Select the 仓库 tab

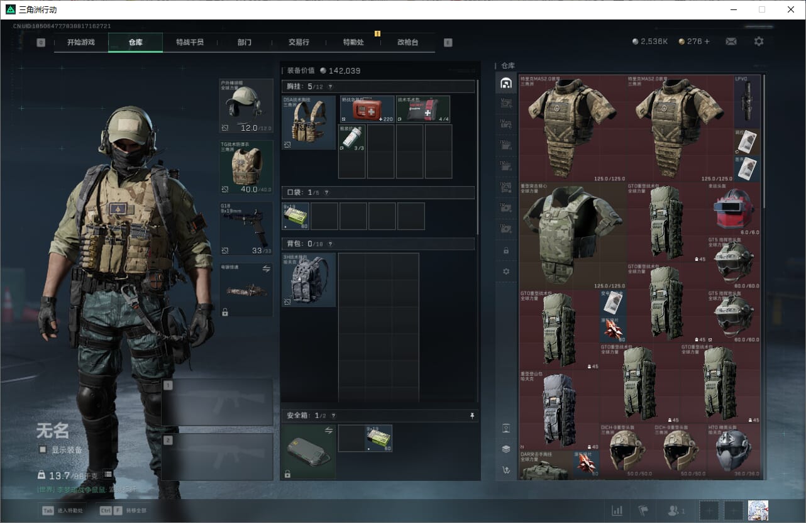tap(135, 42)
